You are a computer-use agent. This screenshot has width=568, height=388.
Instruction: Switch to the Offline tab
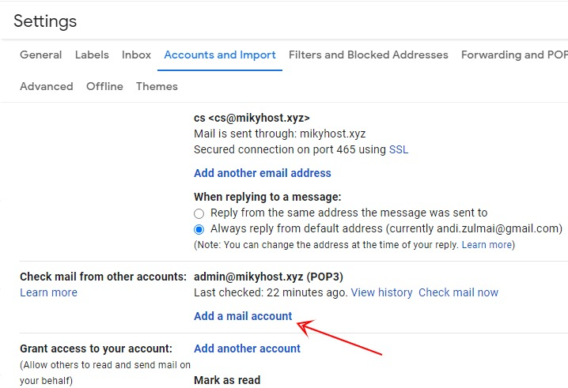(104, 86)
